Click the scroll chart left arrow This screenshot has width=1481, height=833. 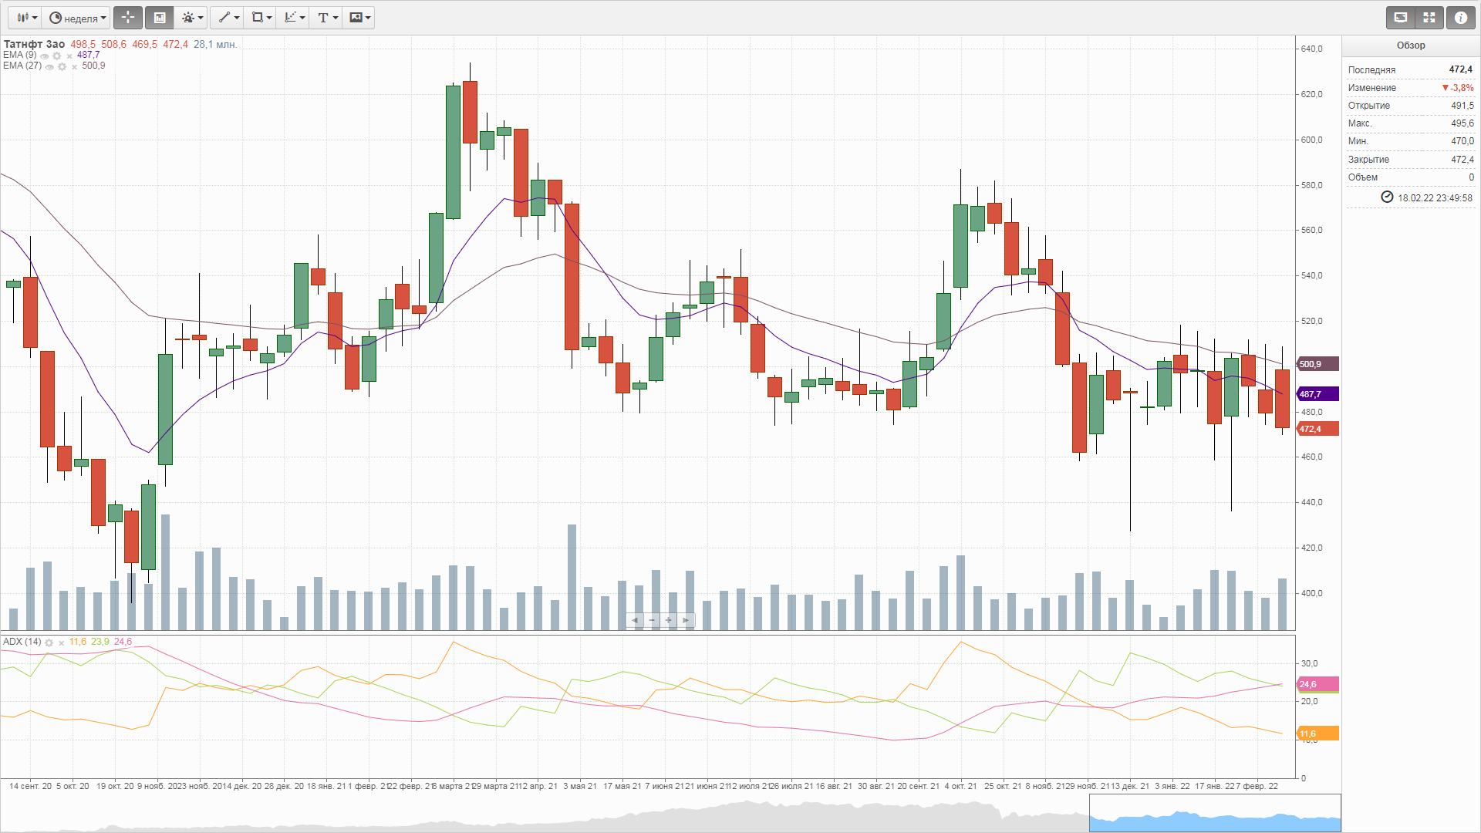coord(635,620)
